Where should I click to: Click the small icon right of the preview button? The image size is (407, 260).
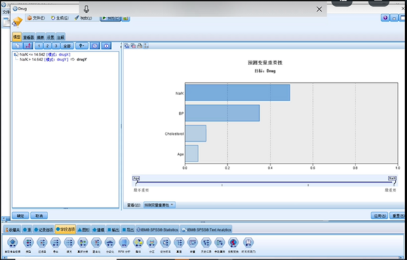pos(126,18)
